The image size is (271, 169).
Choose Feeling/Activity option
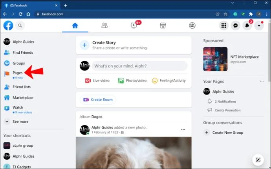(x=168, y=81)
